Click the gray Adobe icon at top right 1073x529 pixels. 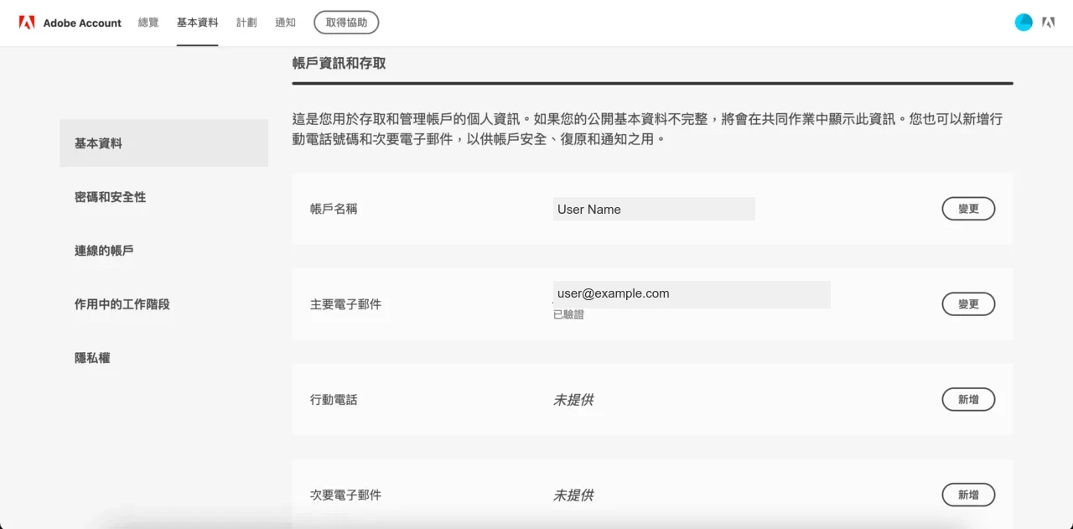[x=1049, y=23]
